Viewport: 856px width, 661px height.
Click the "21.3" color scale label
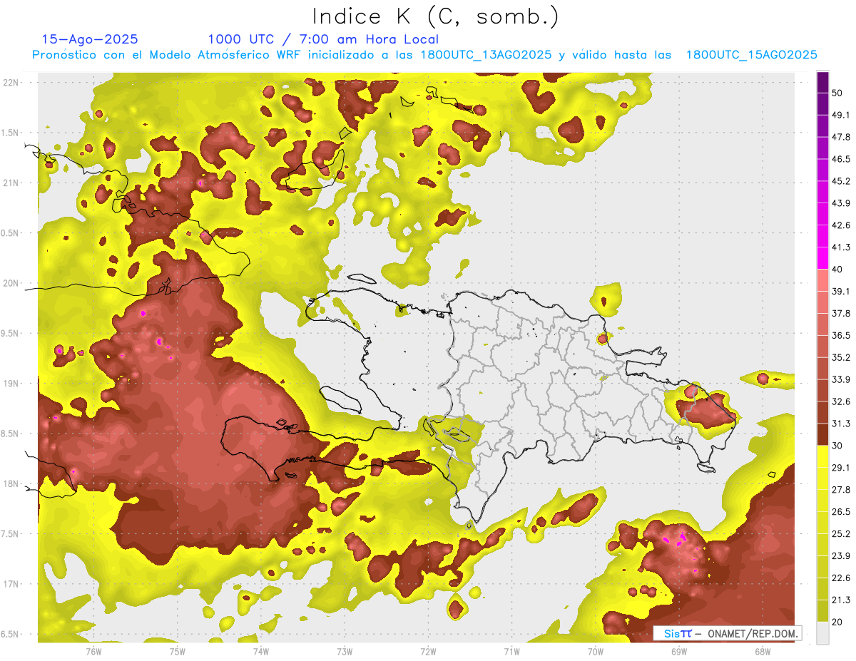coord(841,600)
